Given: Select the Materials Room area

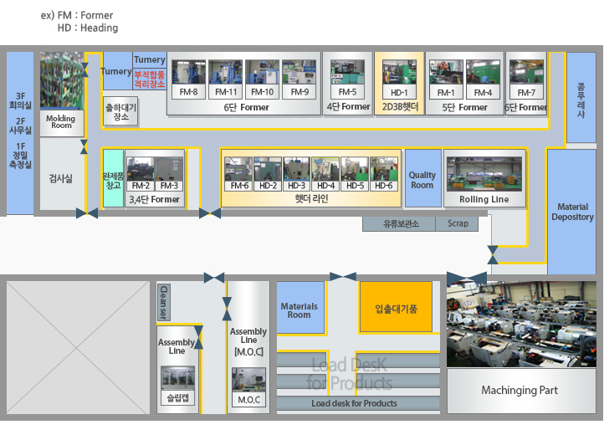Looking at the screenshot, I should pyautogui.click(x=300, y=307).
